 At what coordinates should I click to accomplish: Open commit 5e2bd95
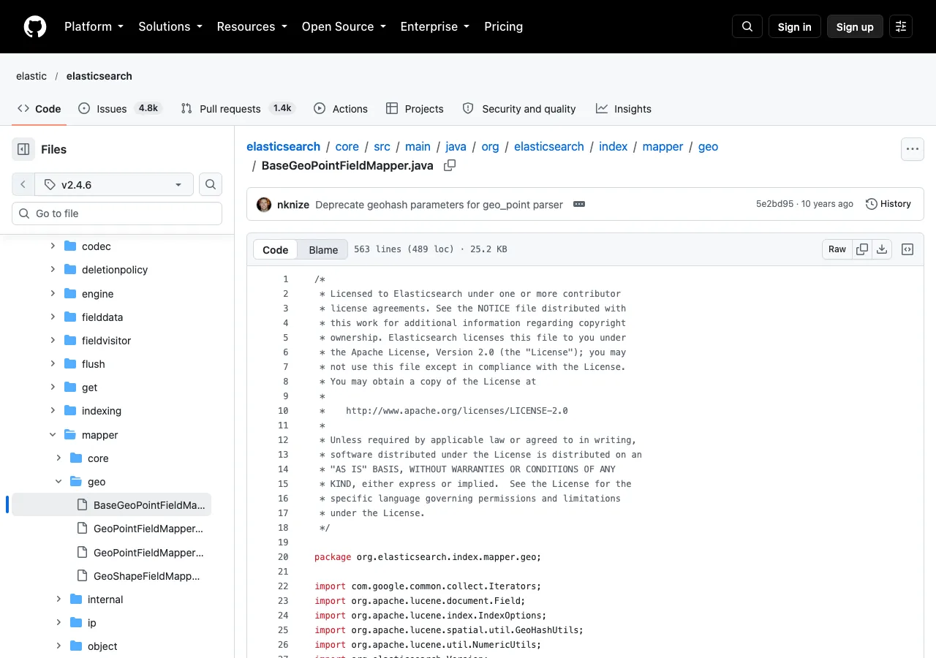coord(774,204)
